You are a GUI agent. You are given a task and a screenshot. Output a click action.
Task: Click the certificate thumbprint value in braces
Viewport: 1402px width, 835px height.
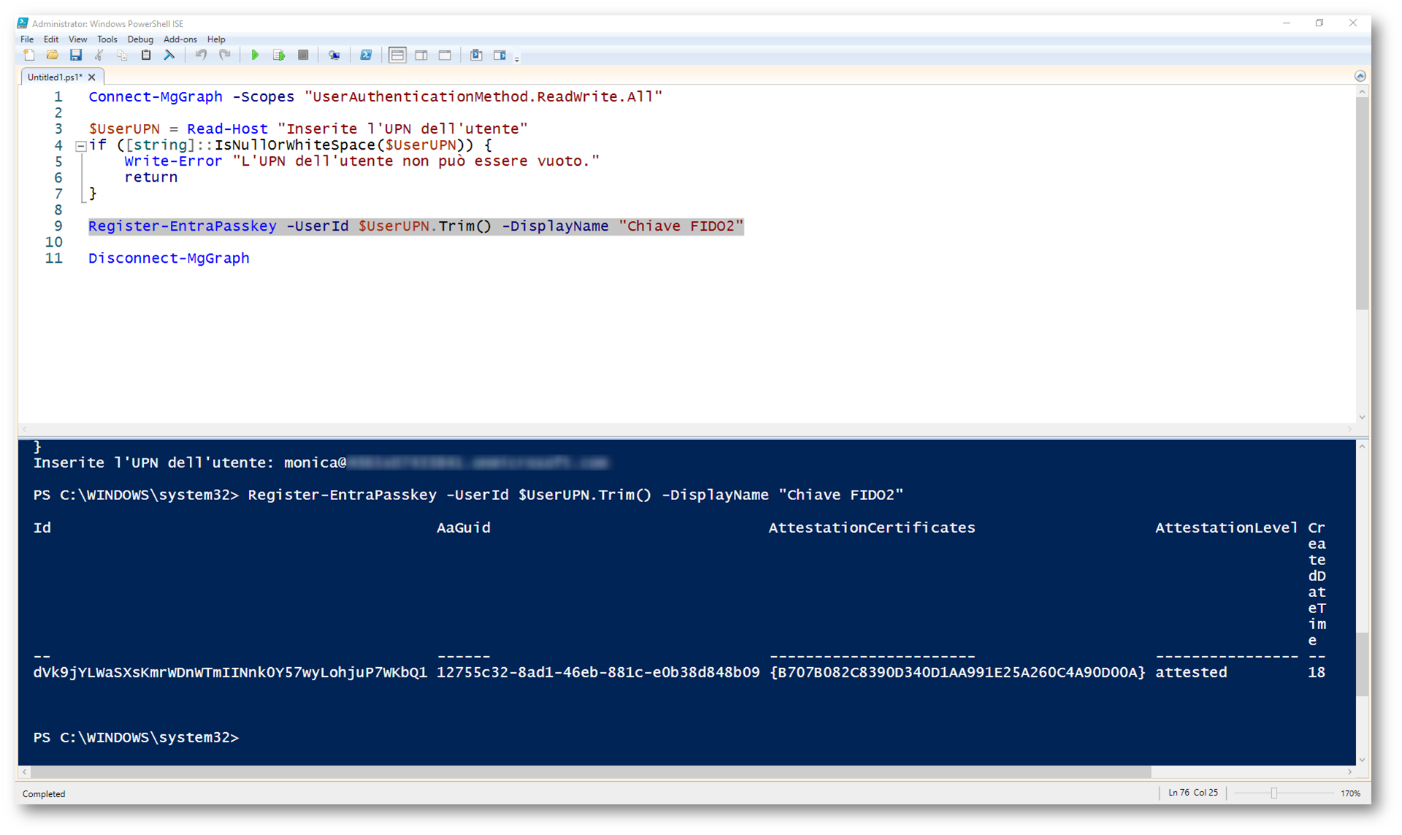(957, 672)
